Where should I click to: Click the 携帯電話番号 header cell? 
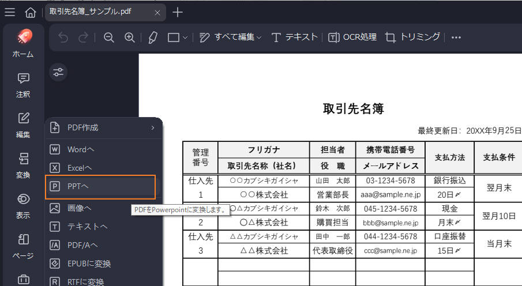[x=390, y=150]
